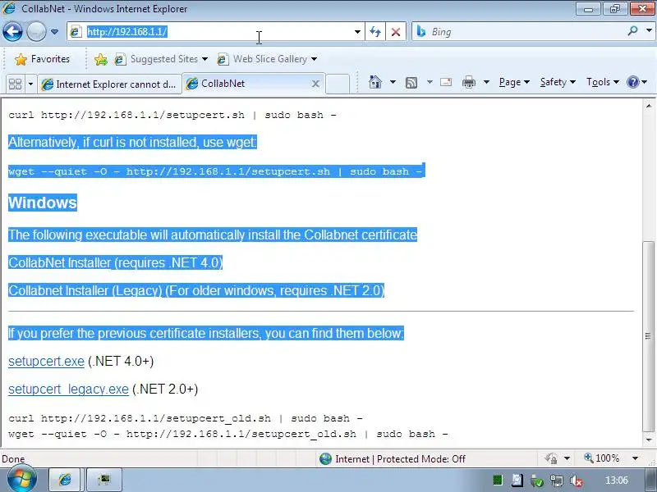
Task: Download setupcert_legacy.exe link
Action: [68, 389]
